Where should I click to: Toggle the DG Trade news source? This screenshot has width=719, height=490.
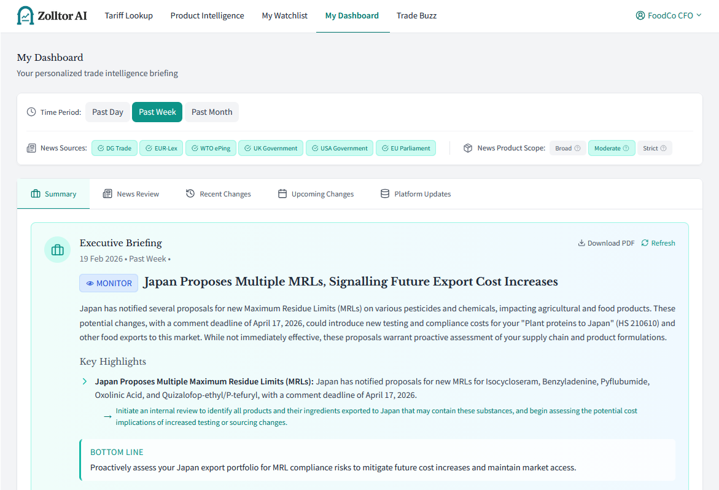tap(115, 148)
